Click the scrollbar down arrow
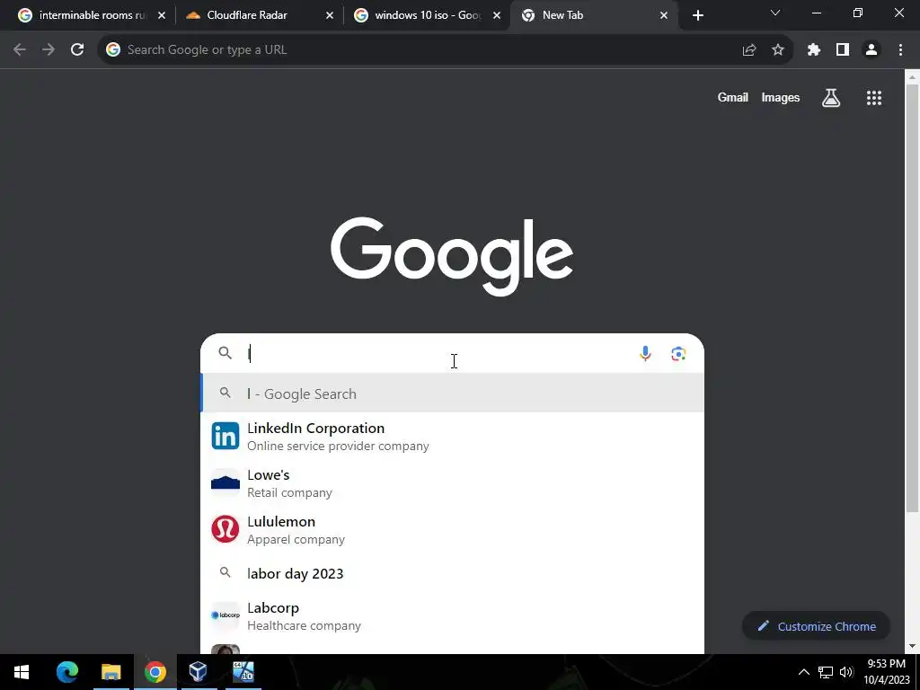 coord(913,647)
